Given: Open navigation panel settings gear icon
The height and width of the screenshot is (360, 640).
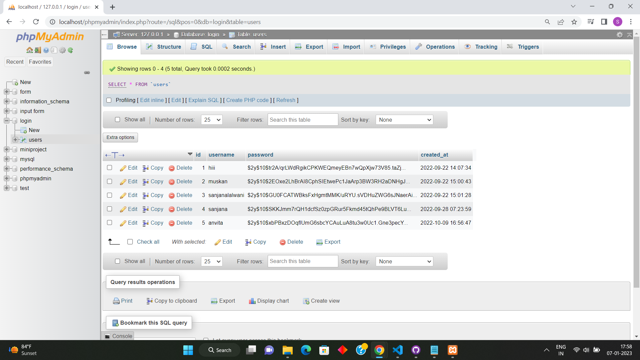Looking at the screenshot, I should (62, 50).
